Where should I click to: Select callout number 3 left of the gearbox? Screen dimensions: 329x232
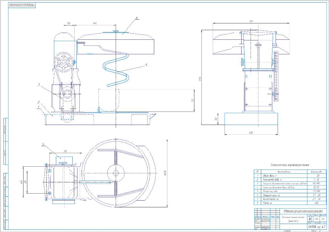[39, 85]
